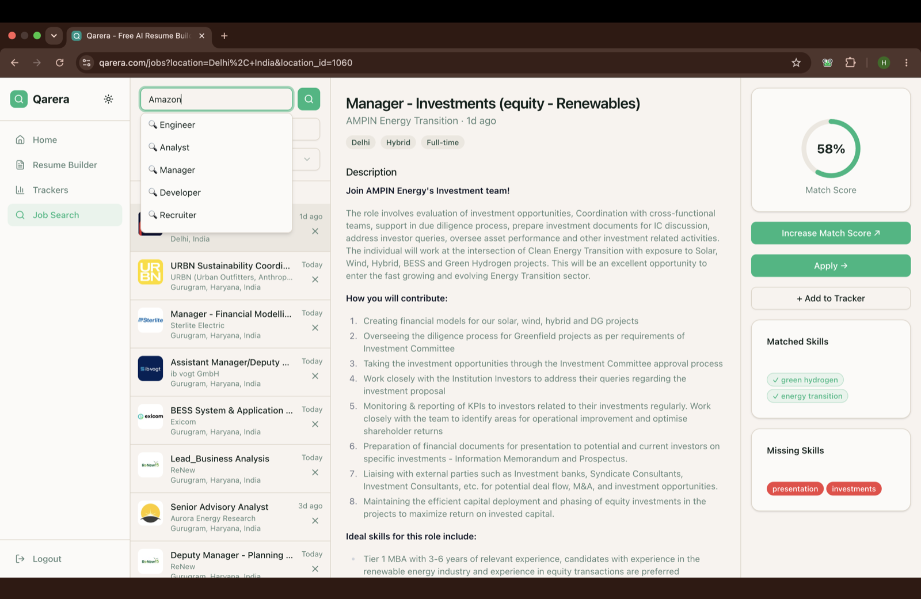Apply to the AMPIN investments job
Viewport: 921px width, 599px height.
tap(831, 266)
